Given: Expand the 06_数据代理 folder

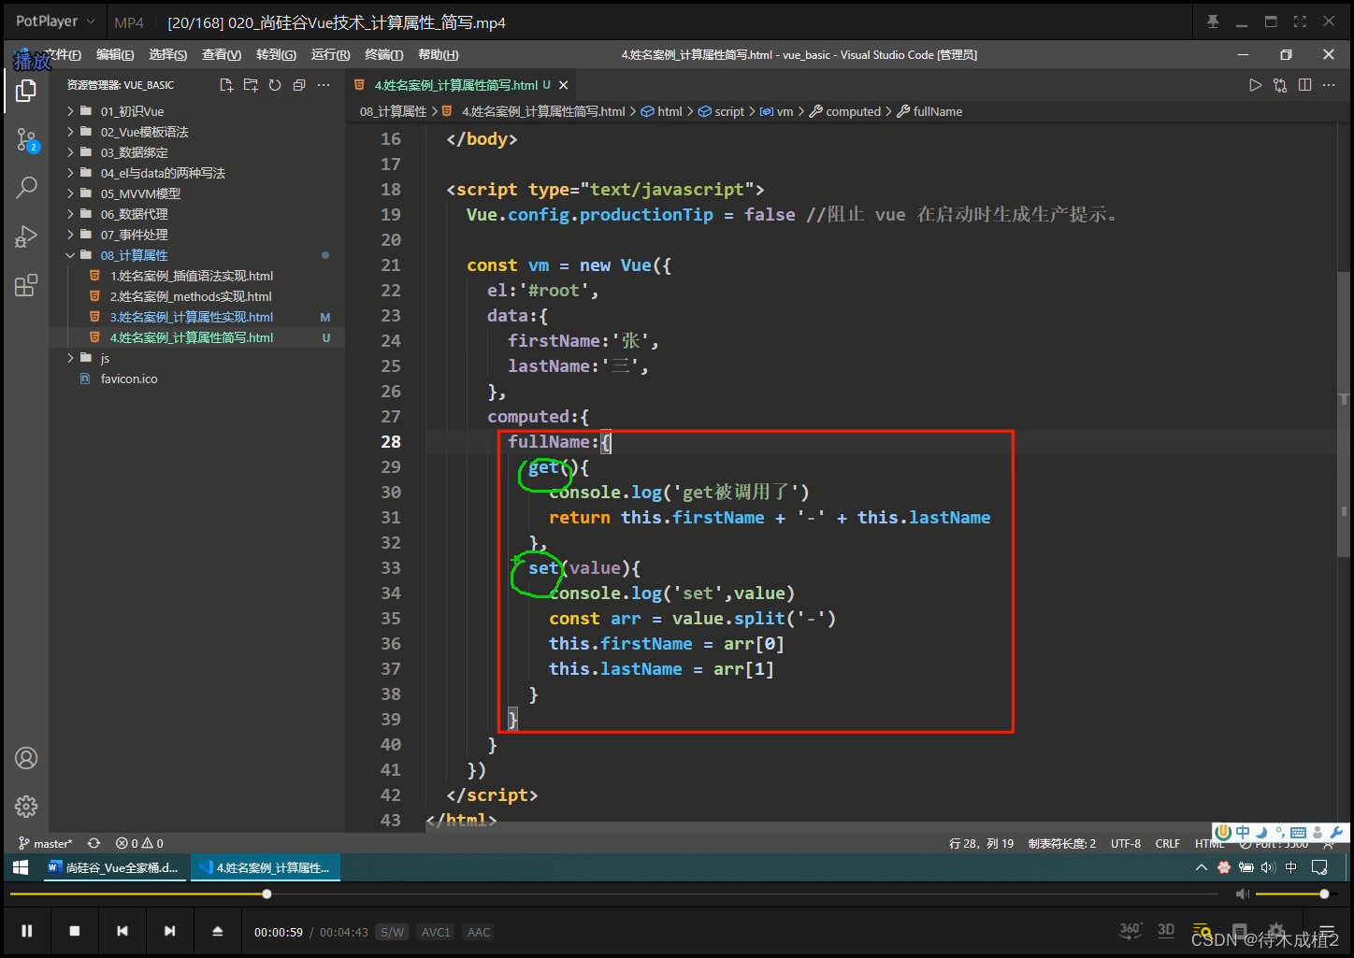Looking at the screenshot, I should click(70, 214).
